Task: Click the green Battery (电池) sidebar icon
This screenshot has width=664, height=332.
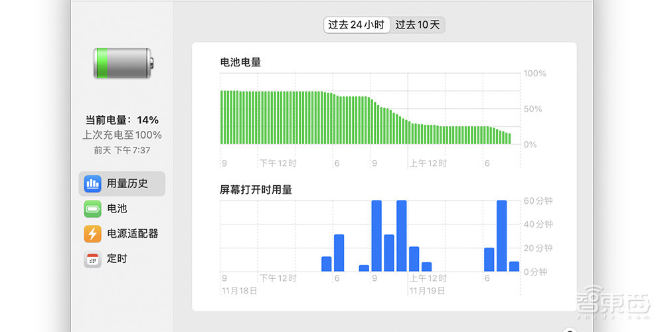Action: point(93,208)
